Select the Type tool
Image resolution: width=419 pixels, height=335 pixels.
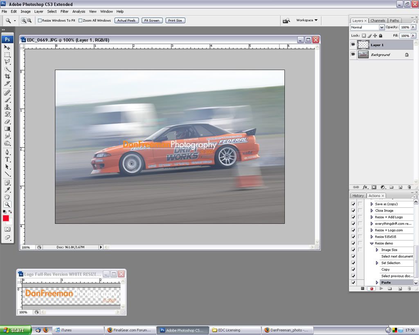7,160
